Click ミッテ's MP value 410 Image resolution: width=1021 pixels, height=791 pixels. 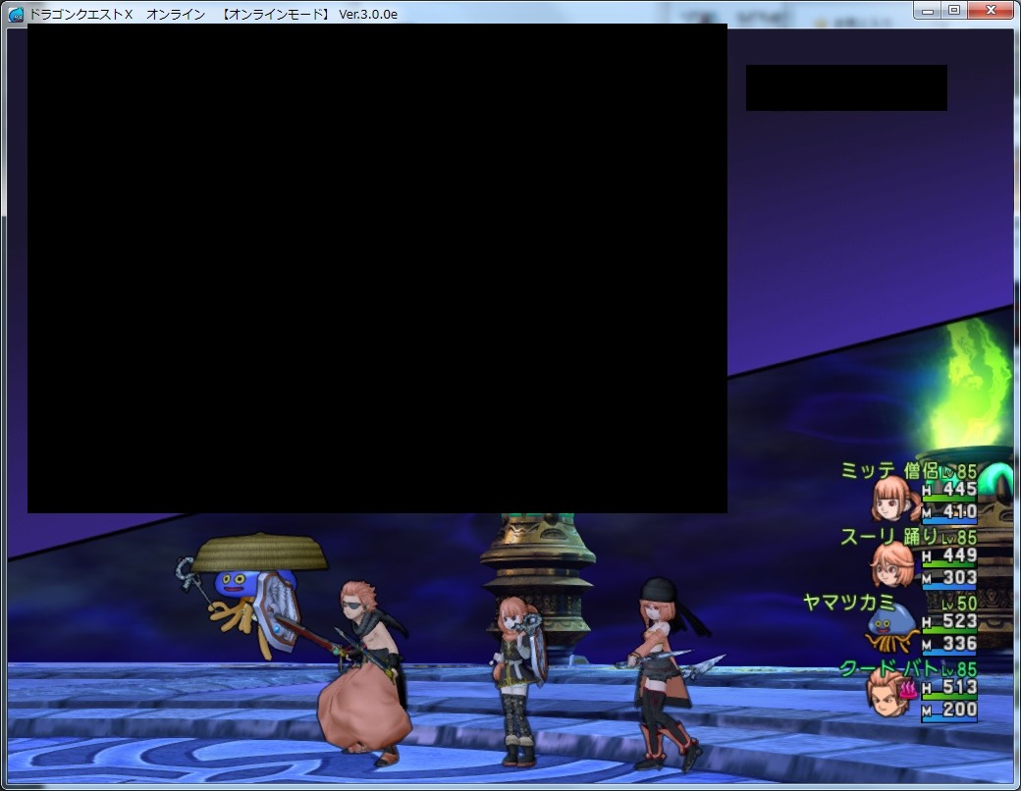tap(960, 511)
